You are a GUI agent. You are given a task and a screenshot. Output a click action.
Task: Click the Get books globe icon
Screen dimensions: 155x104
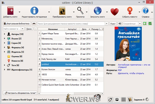[x=98, y=11]
